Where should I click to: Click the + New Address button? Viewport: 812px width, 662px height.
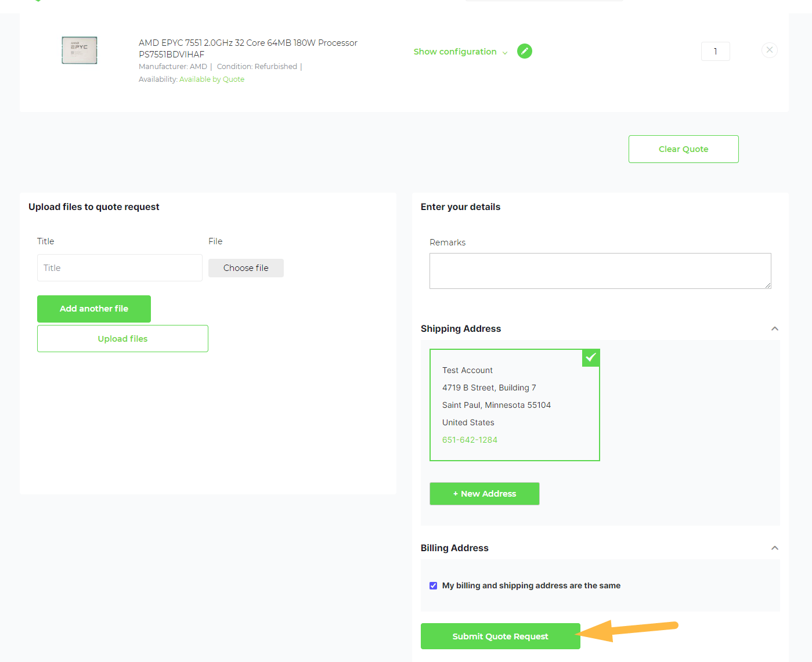(x=485, y=494)
